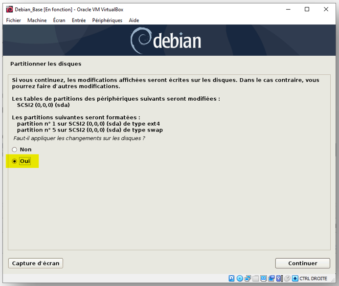Click the mouse integration status icon
The height and width of the screenshot is (286, 339).
pos(287,278)
